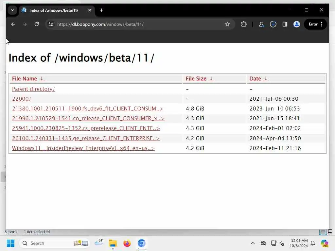Download the Windows11_InsiderPreview_EnterpriseVL file

click(x=83, y=148)
